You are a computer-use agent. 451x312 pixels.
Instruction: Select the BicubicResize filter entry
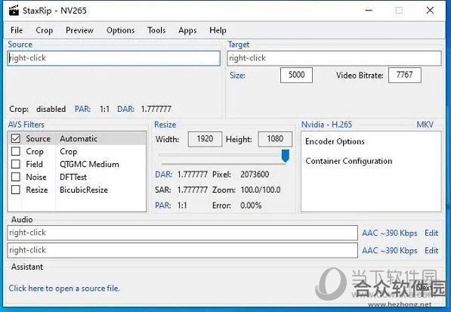84,190
